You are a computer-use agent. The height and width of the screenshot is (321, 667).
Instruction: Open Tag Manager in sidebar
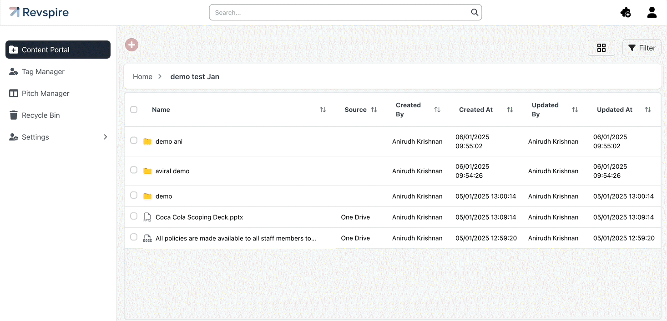pos(43,71)
